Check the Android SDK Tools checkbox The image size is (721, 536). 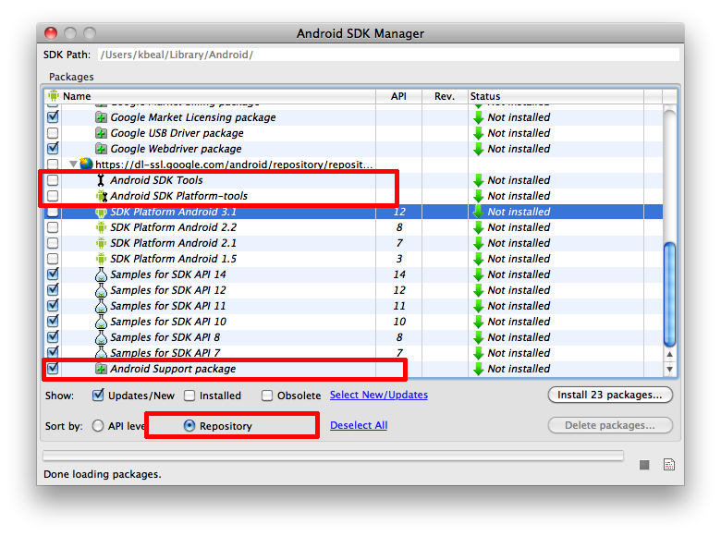point(53,180)
